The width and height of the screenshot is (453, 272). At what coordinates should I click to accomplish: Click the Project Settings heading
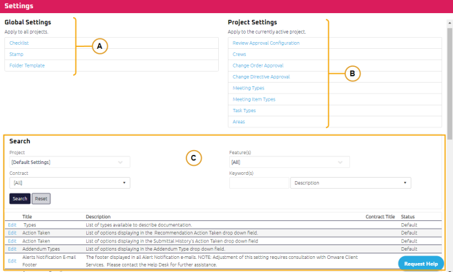(x=252, y=22)
